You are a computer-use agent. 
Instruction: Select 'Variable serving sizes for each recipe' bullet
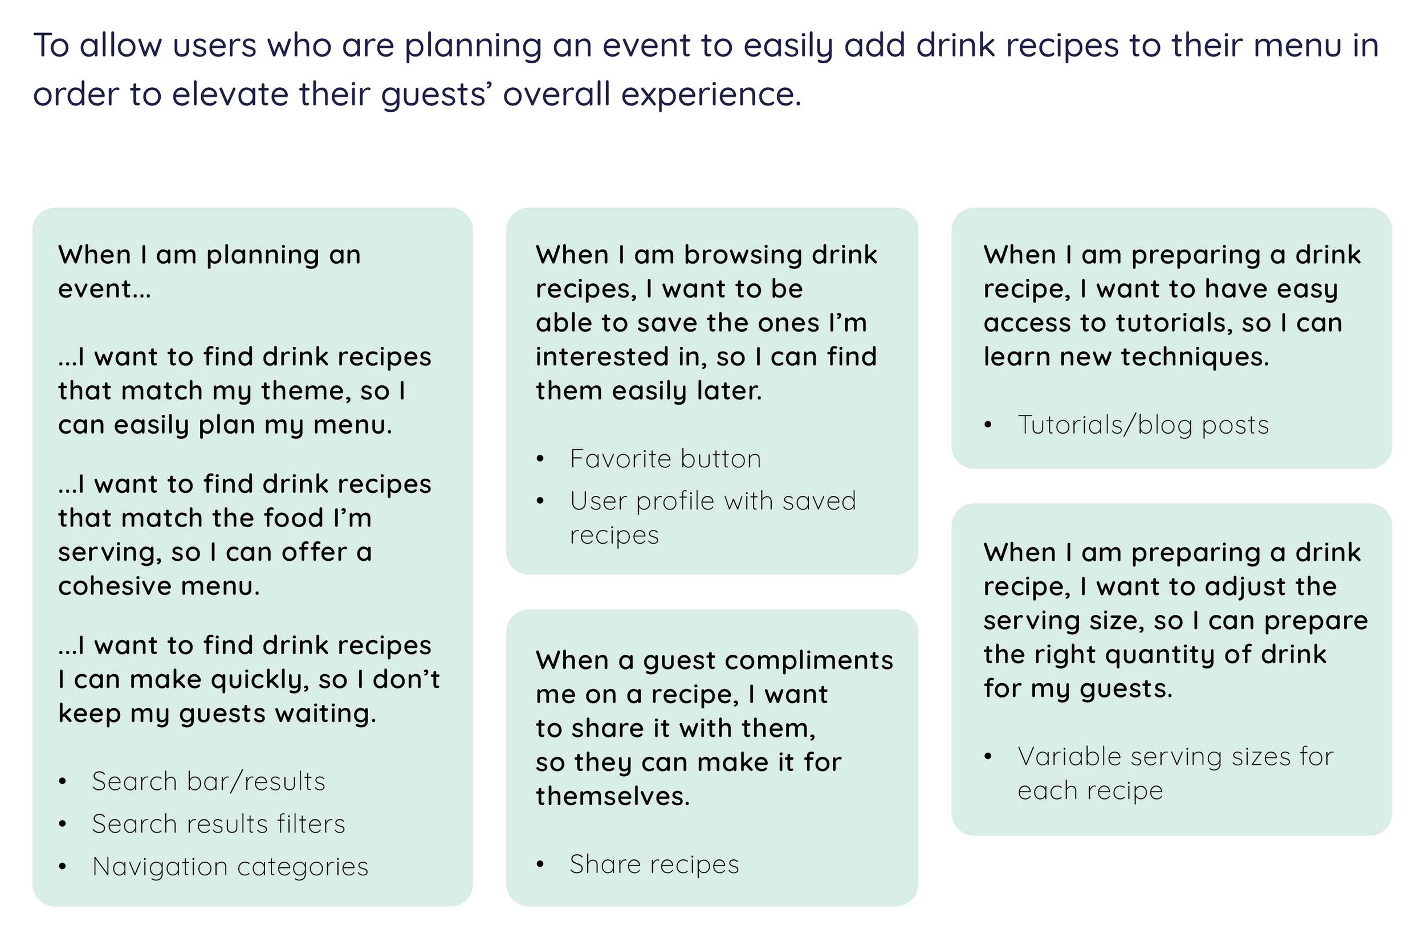(x=1175, y=773)
